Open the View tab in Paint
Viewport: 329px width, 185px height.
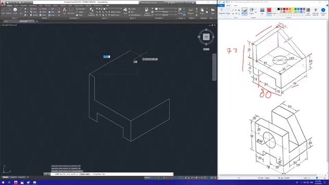235,6
